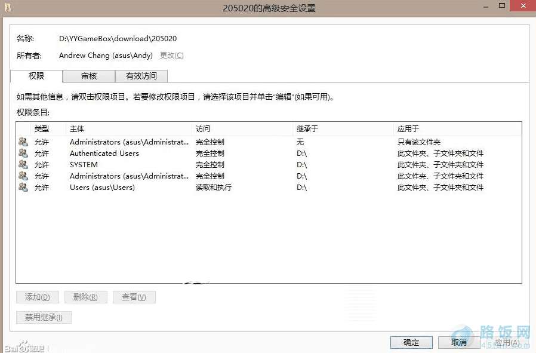Screen dimensions: 536x353
Task: Click the folder icon in the title bar
Action: click(8, 7)
